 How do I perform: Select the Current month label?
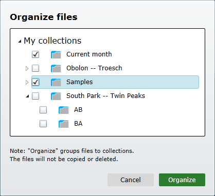click(x=89, y=54)
